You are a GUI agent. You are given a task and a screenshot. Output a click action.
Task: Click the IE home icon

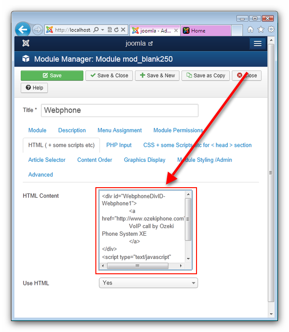(x=250, y=30)
